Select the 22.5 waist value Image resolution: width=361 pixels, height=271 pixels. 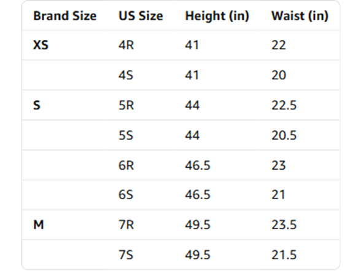click(x=284, y=105)
